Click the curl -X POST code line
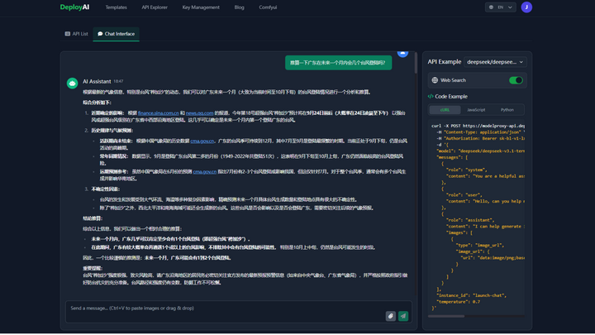The height and width of the screenshot is (335, 595). [x=478, y=126]
